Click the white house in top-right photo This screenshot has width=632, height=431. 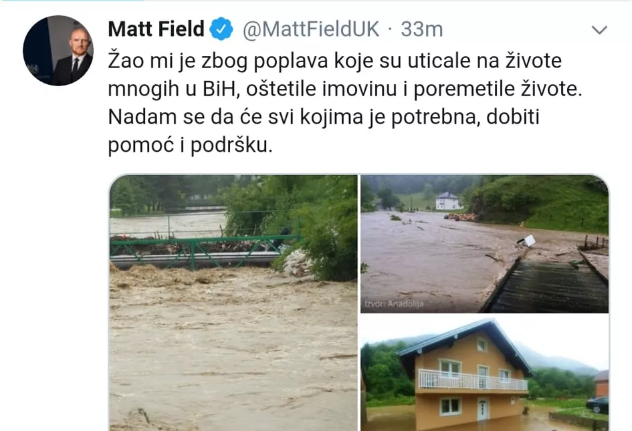click(x=447, y=200)
